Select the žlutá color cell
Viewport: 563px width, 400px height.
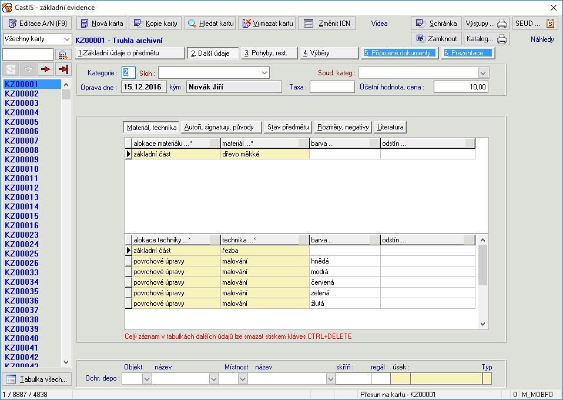click(345, 304)
